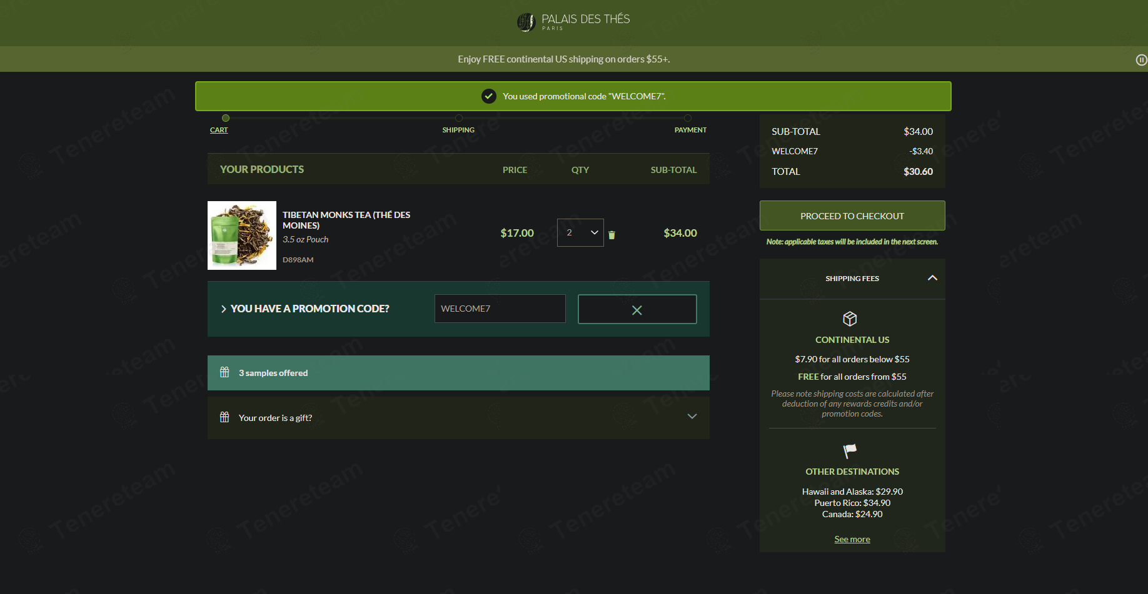
Task: Click the unit price $17.00
Action: point(517,233)
